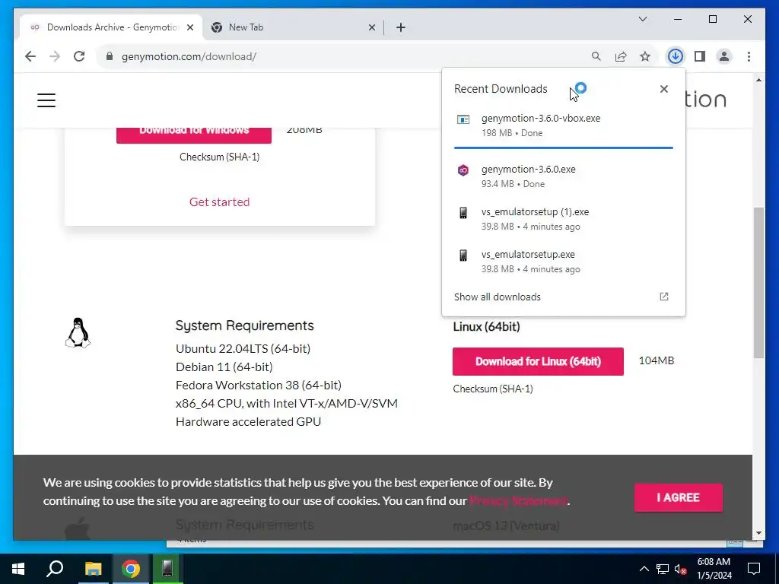Open the emulator app in taskbar
The image size is (779, 584).
click(x=167, y=569)
